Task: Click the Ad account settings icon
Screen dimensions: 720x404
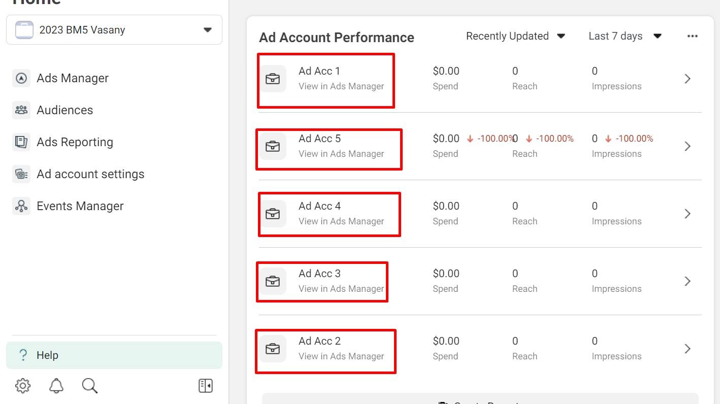Action: point(21,174)
